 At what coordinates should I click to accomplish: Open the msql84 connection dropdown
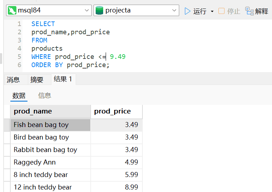click(87, 10)
